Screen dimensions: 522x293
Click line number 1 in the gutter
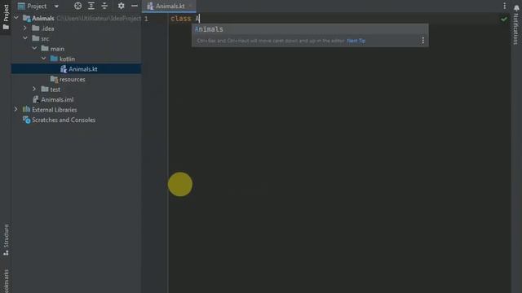[146, 19]
